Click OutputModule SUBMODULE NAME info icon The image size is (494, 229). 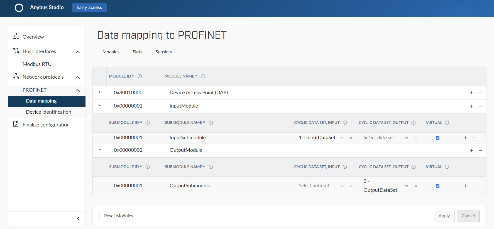click(x=211, y=167)
